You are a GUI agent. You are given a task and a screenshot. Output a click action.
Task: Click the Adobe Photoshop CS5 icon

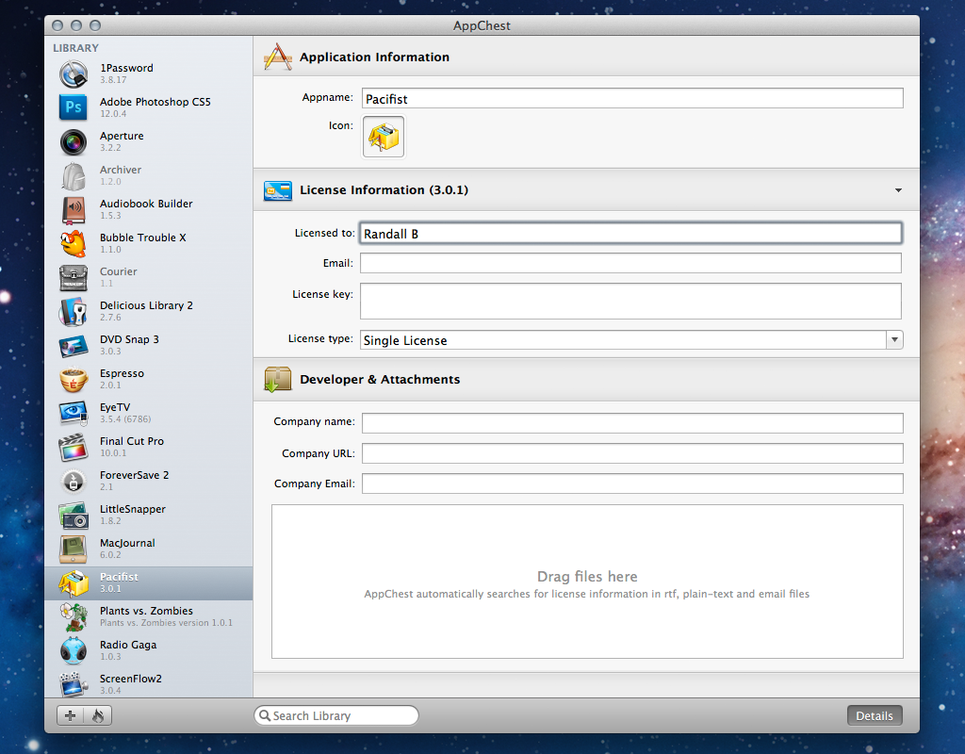(x=74, y=107)
